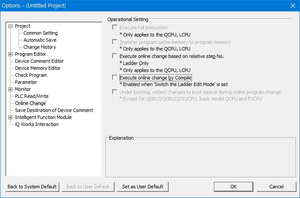Screen dimensions: 300x198
Task: Enable online change based on relative step No.
Action: [x=115, y=56]
